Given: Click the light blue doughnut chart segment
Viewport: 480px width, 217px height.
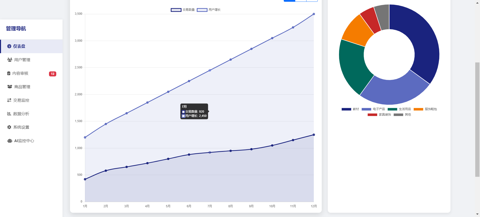Looking at the screenshot, I should [395, 92].
